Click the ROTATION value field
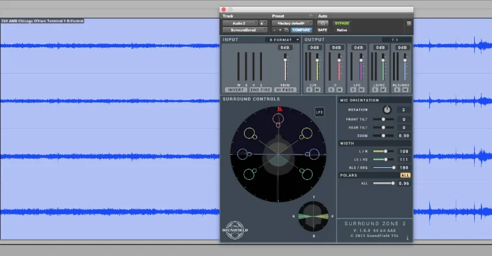The width and height of the screenshot is (492, 256). [404, 110]
